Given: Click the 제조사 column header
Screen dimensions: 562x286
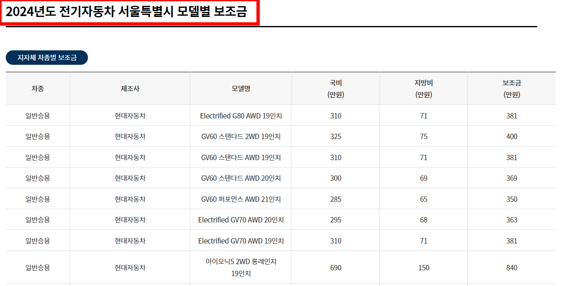Looking at the screenshot, I should pyautogui.click(x=130, y=88).
